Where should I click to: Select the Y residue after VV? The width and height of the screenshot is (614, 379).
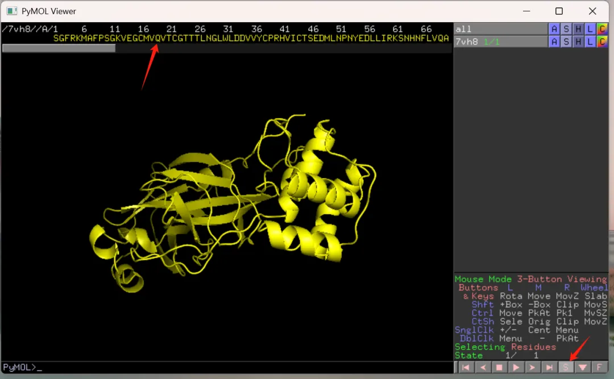click(x=259, y=39)
